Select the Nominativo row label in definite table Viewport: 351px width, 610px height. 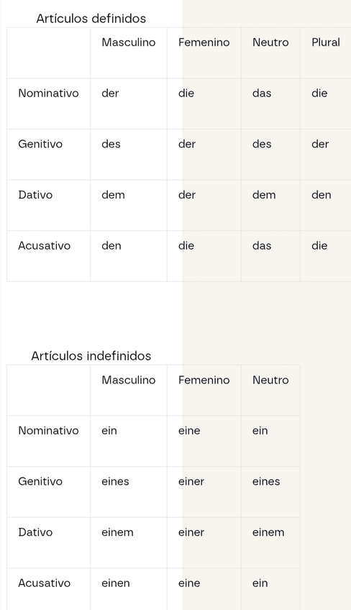[x=48, y=93]
